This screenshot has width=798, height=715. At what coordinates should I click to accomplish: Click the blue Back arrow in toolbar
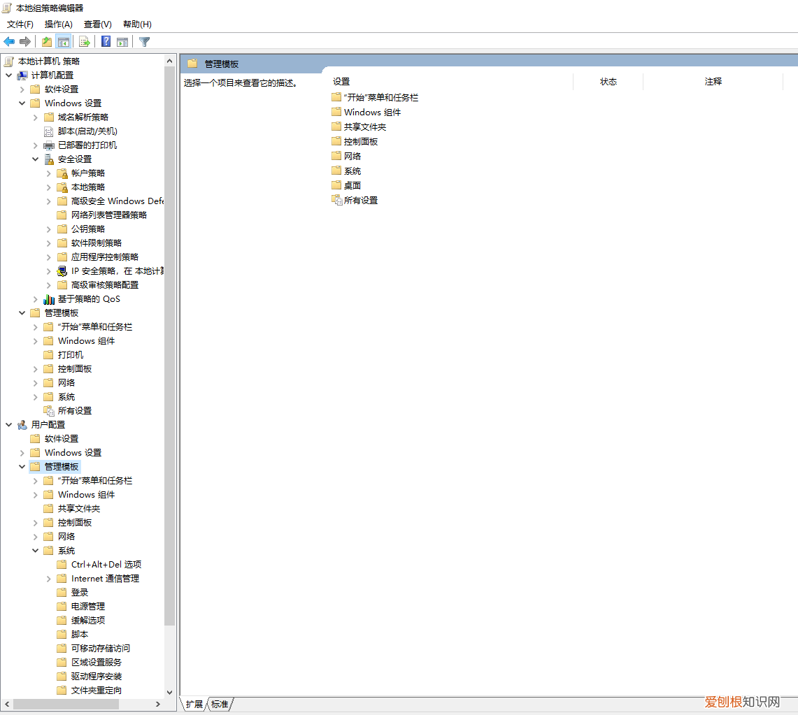pos(9,42)
